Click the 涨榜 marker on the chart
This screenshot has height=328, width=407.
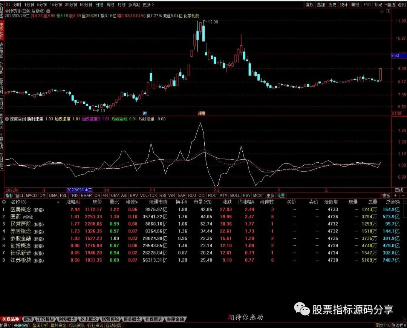(201, 113)
